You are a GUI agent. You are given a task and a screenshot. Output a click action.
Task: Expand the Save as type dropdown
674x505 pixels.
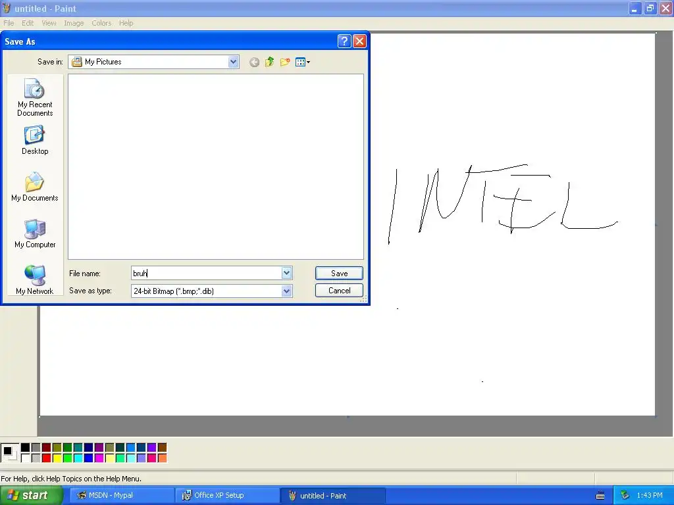[x=287, y=291]
